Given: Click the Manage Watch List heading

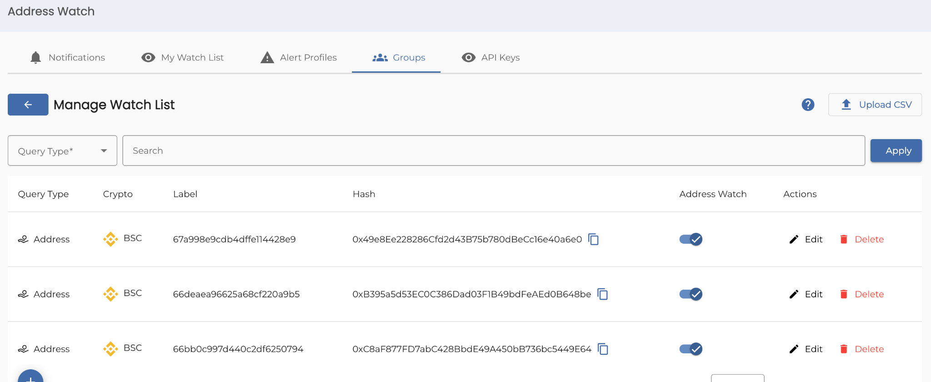Looking at the screenshot, I should click(114, 105).
